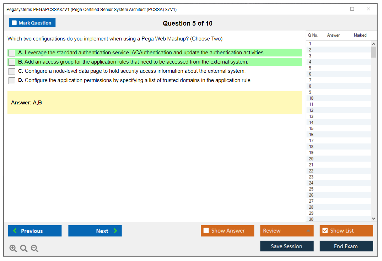Toggle the Show Answer checkbox

click(x=206, y=231)
